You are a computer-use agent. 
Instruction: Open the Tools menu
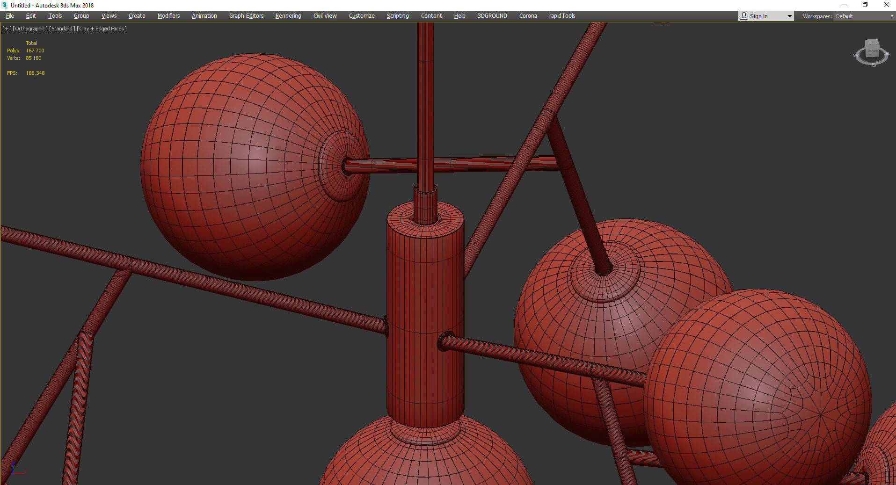[55, 16]
